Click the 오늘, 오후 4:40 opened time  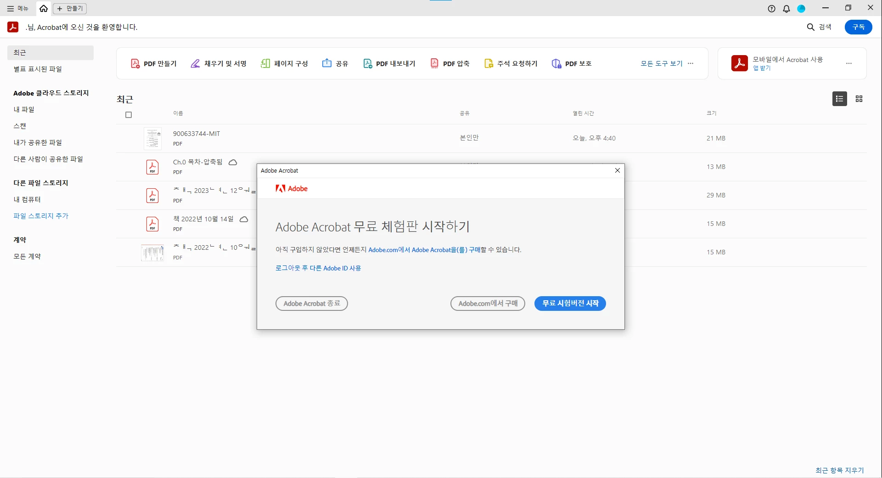pos(594,138)
